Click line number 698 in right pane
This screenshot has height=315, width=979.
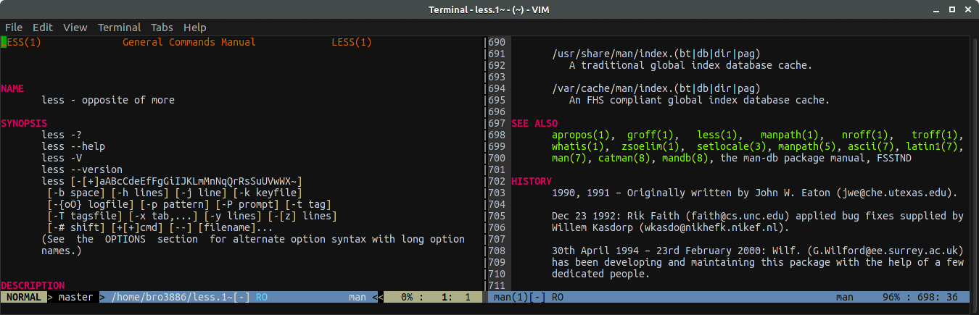point(497,135)
